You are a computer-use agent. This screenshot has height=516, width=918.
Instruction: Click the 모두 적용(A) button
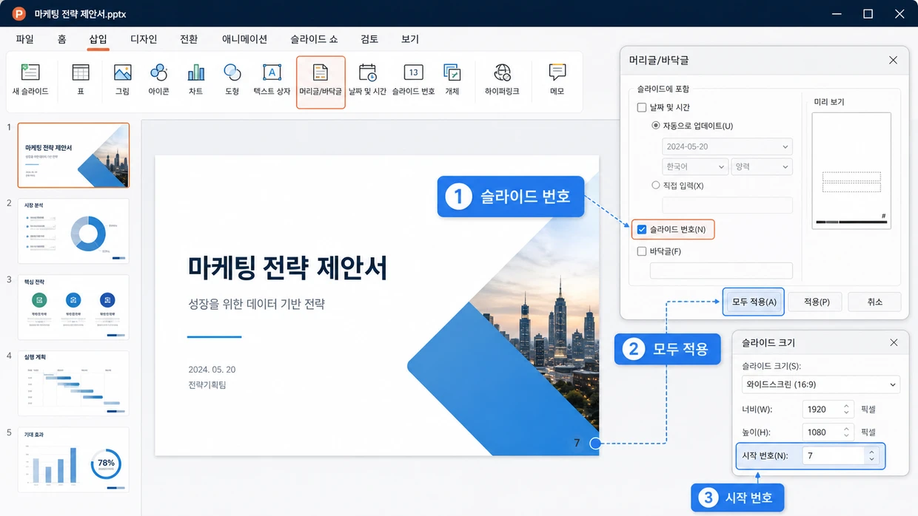pos(754,302)
